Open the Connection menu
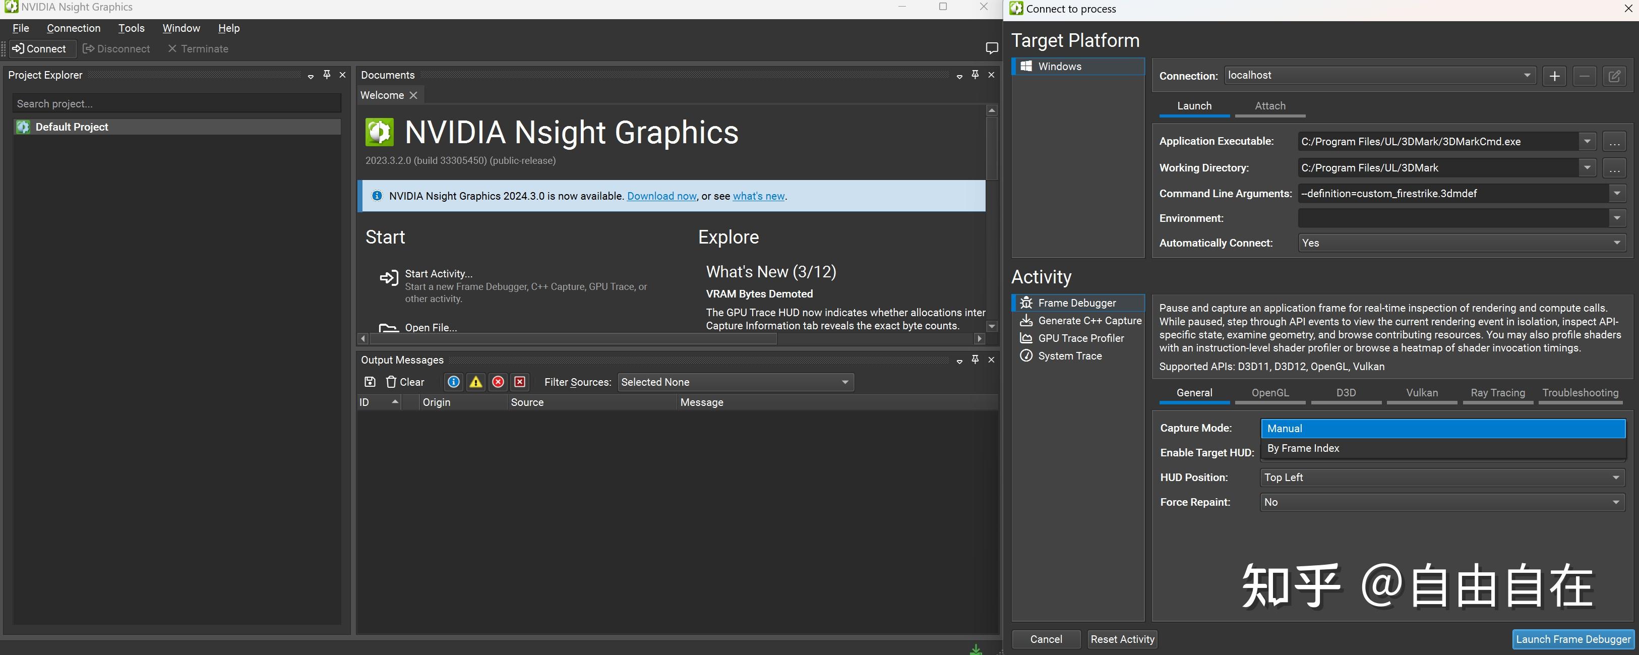Viewport: 1639px width, 655px height. pyautogui.click(x=73, y=28)
